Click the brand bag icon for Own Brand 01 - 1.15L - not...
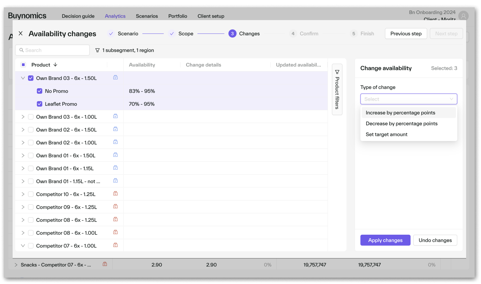This screenshot has height=284, width=481. tap(115, 181)
